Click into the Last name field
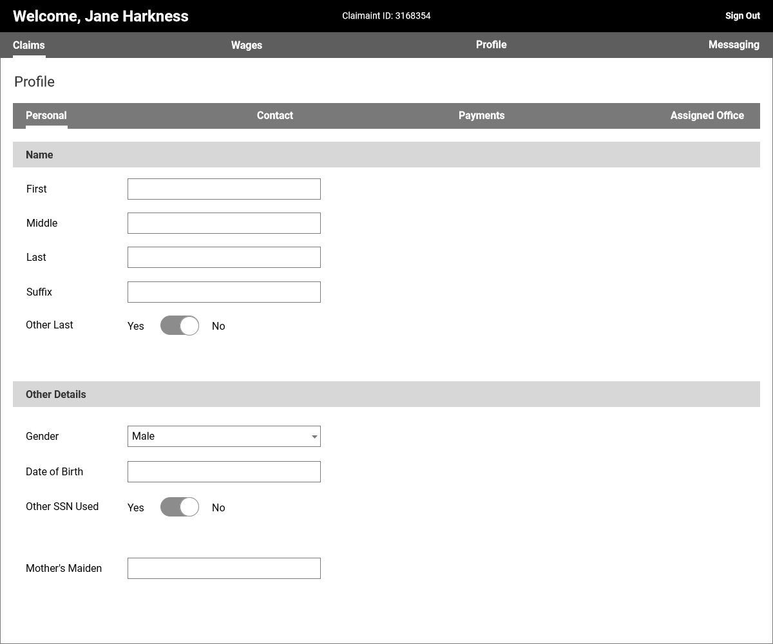773x644 pixels. click(224, 258)
